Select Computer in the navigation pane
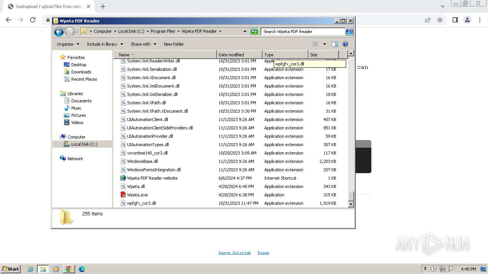The width and height of the screenshot is (488, 274). tap(76, 137)
